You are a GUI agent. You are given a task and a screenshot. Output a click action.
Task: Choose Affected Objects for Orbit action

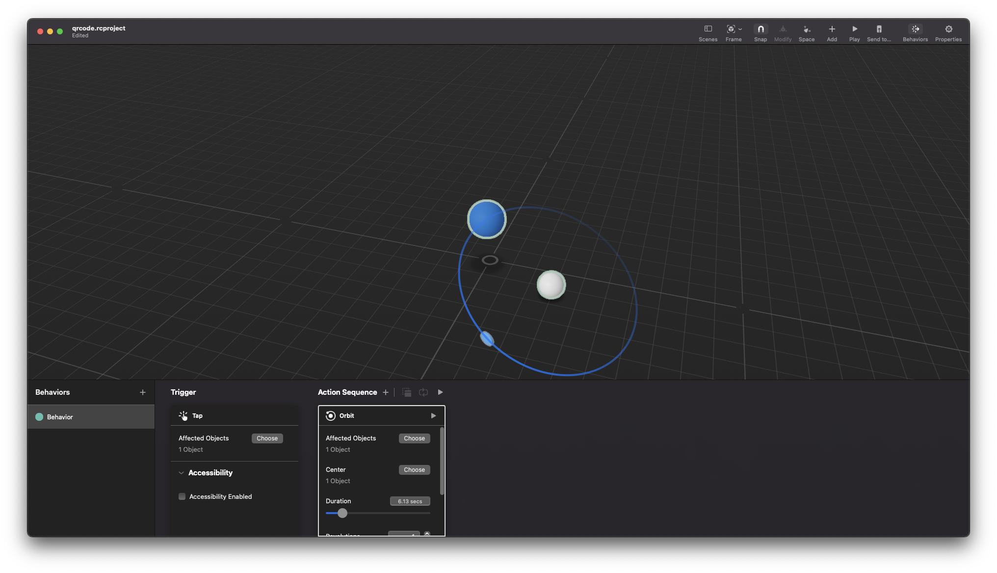(414, 438)
